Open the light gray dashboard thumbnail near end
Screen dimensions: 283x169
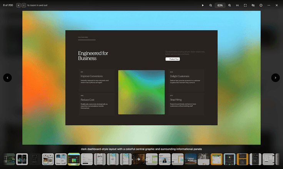pos(268,159)
